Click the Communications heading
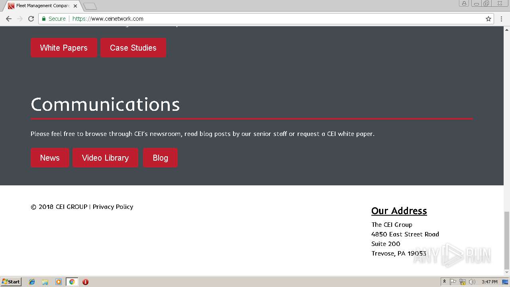The image size is (510, 287). [x=105, y=104]
